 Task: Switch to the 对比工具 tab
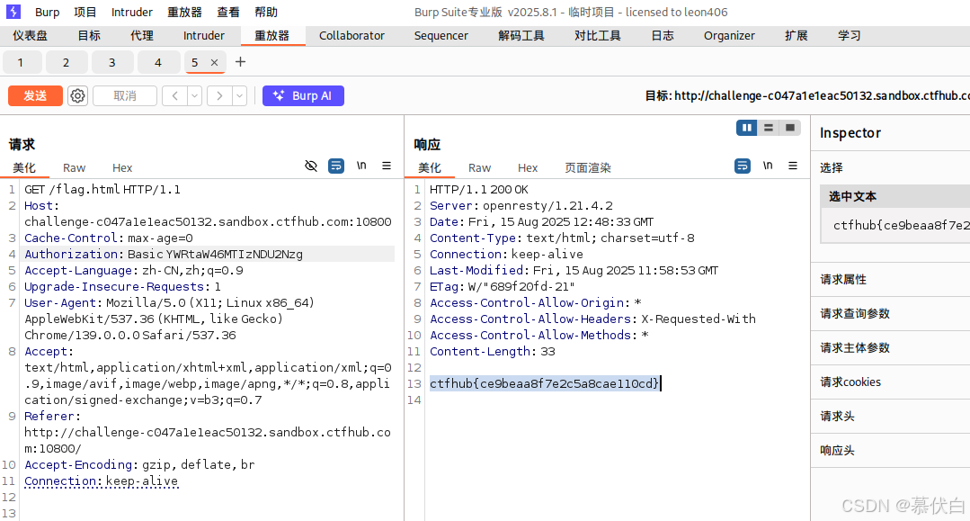[x=598, y=36]
